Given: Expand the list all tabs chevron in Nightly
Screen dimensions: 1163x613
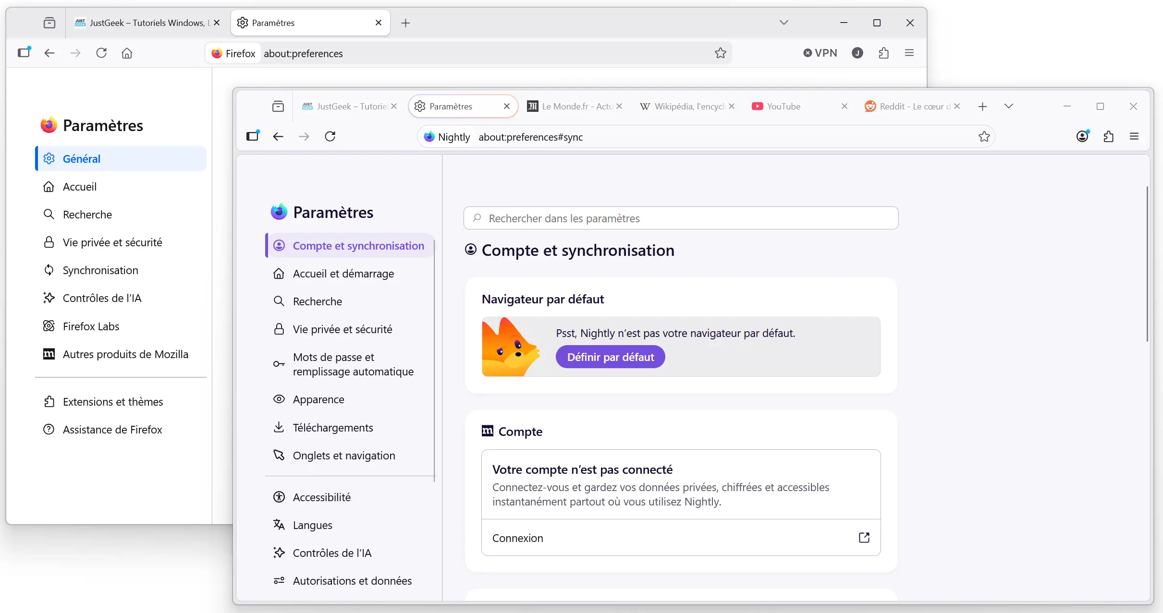Looking at the screenshot, I should [1008, 106].
